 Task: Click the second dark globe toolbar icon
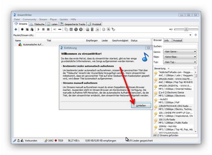[81, 29]
